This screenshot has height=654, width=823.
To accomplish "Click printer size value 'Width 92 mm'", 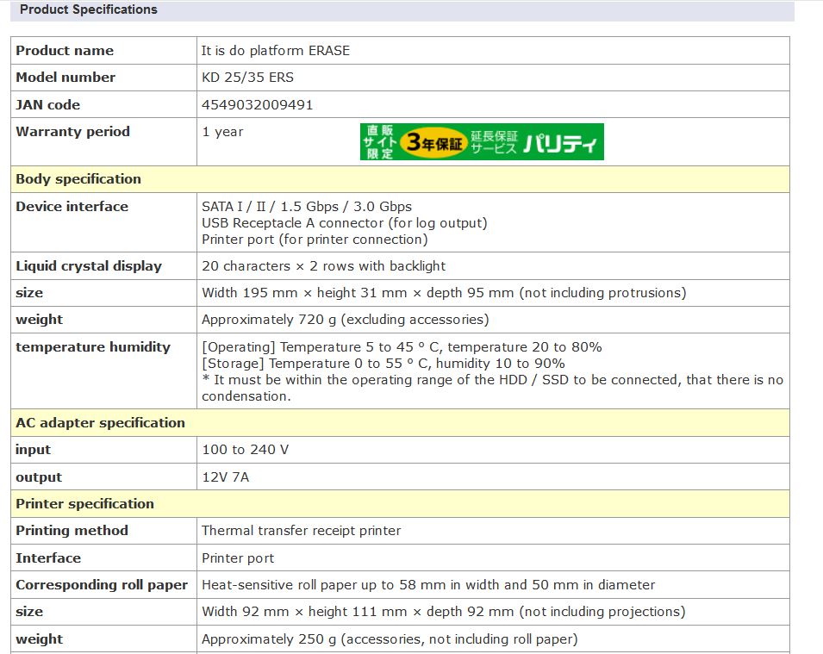I will coord(444,612).
